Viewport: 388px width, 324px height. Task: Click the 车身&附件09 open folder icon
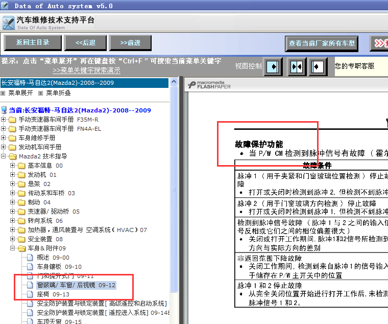coord(22,248)
